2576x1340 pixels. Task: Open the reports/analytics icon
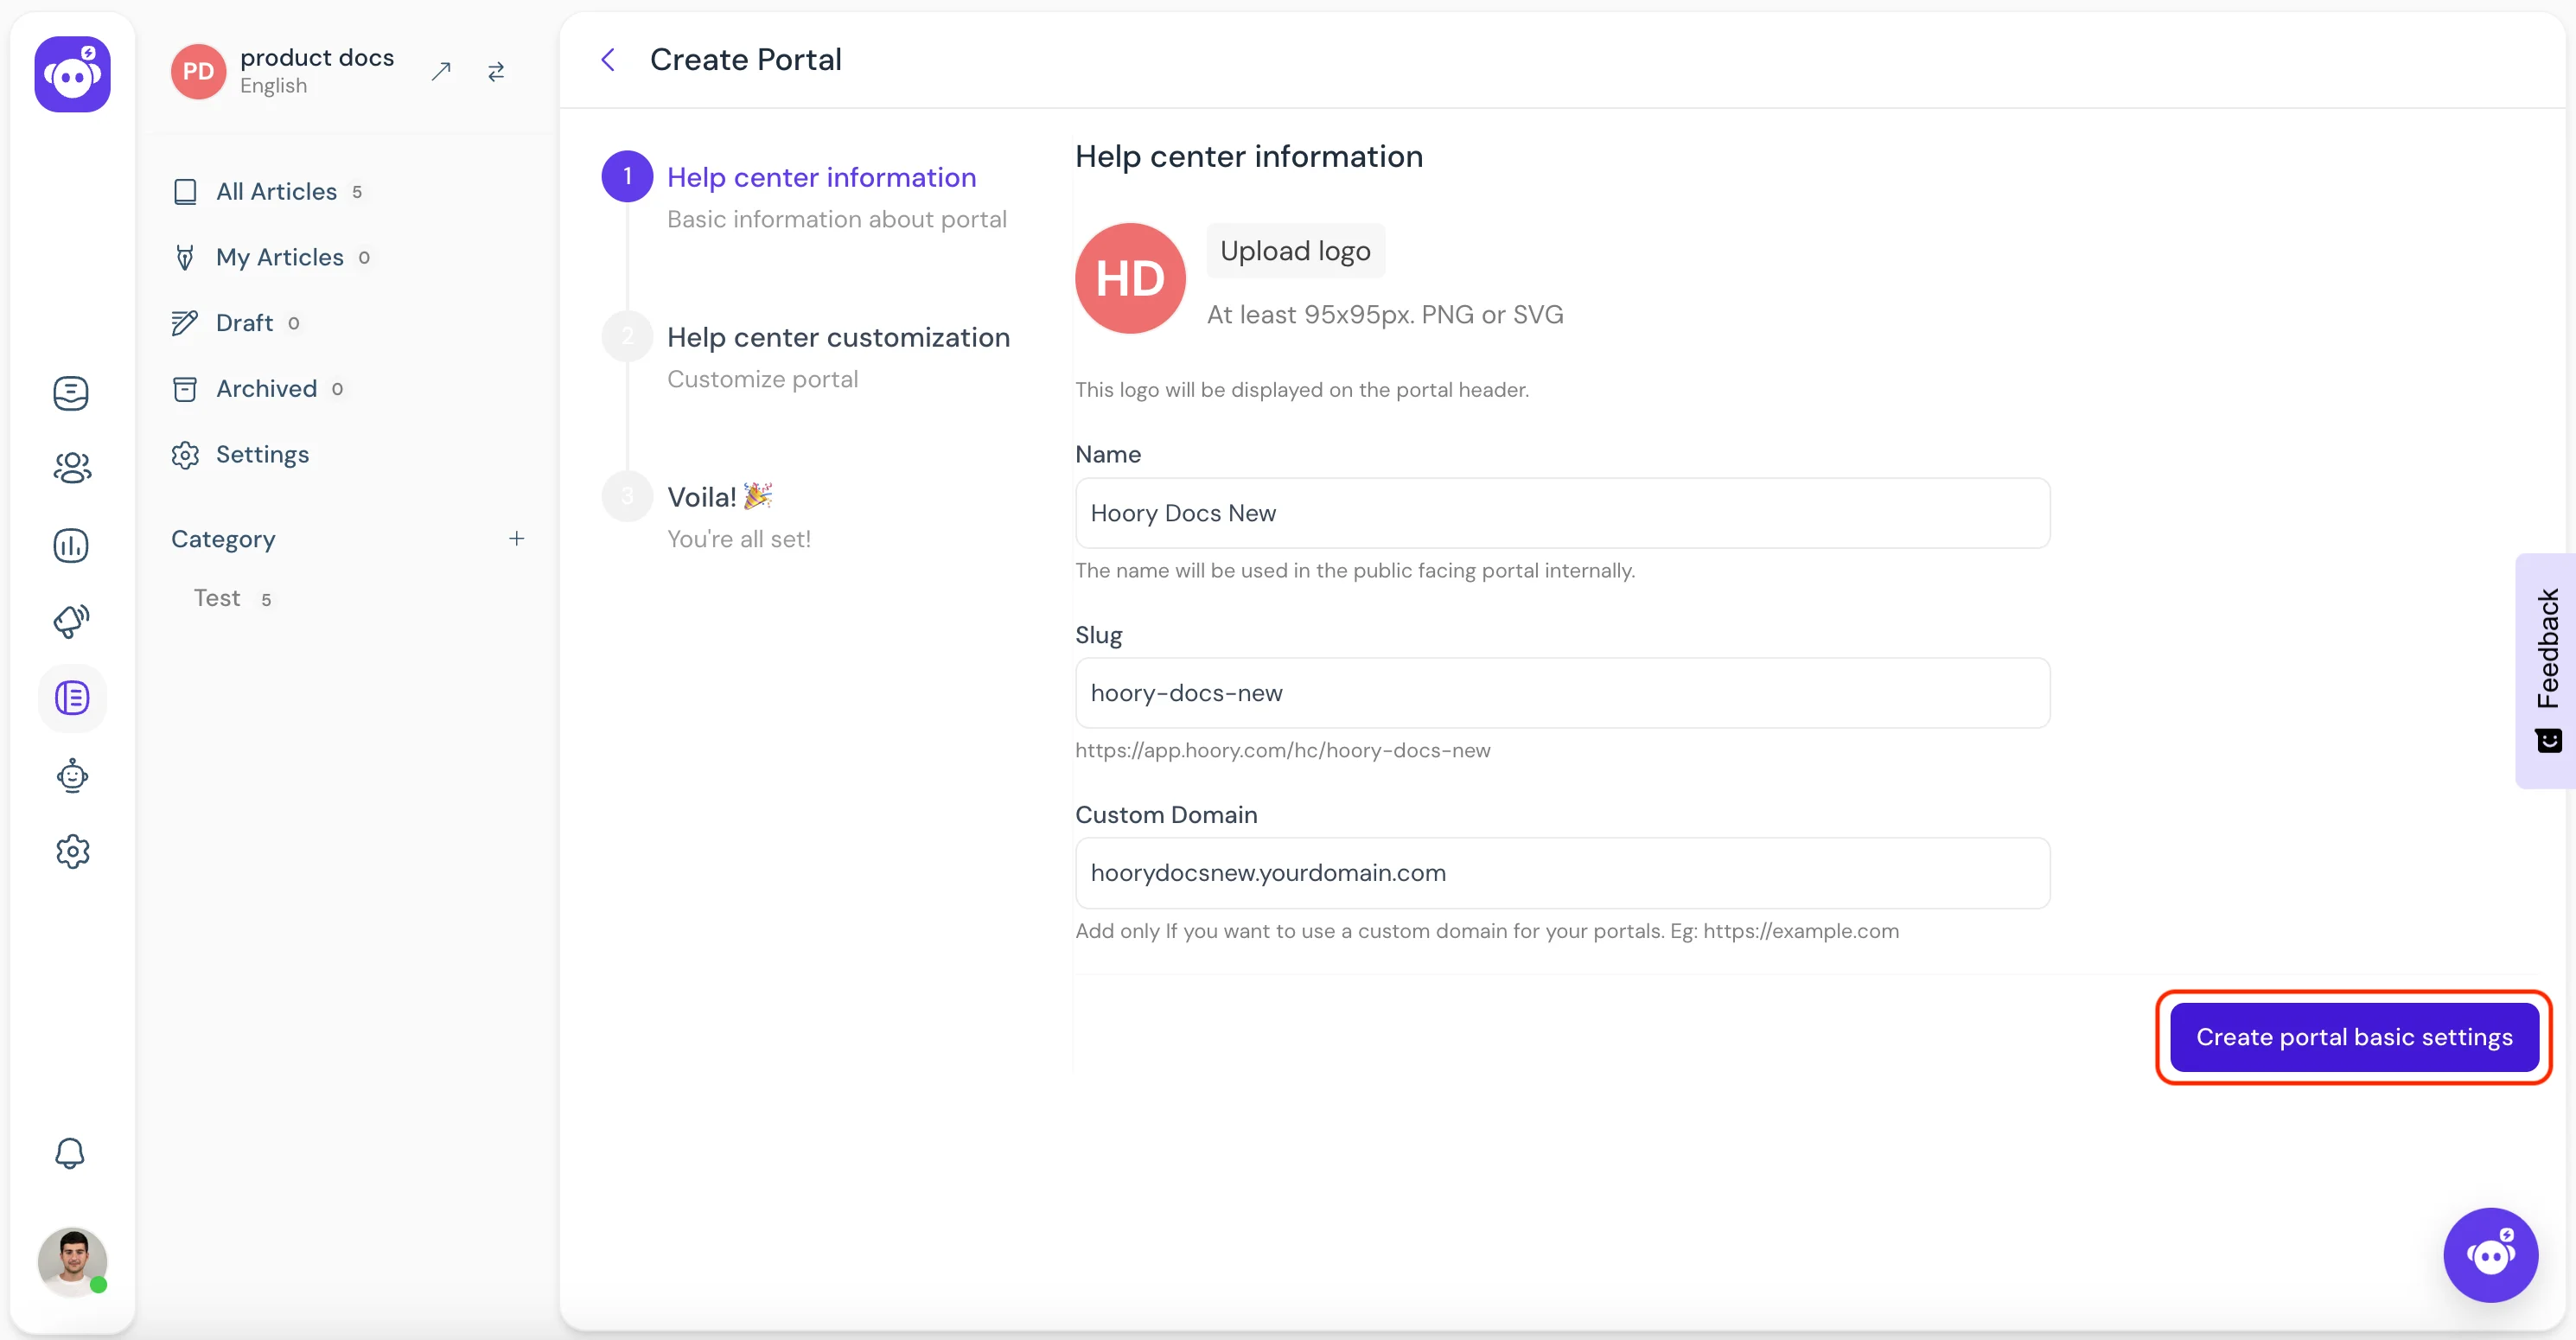(x=73, y=544)
